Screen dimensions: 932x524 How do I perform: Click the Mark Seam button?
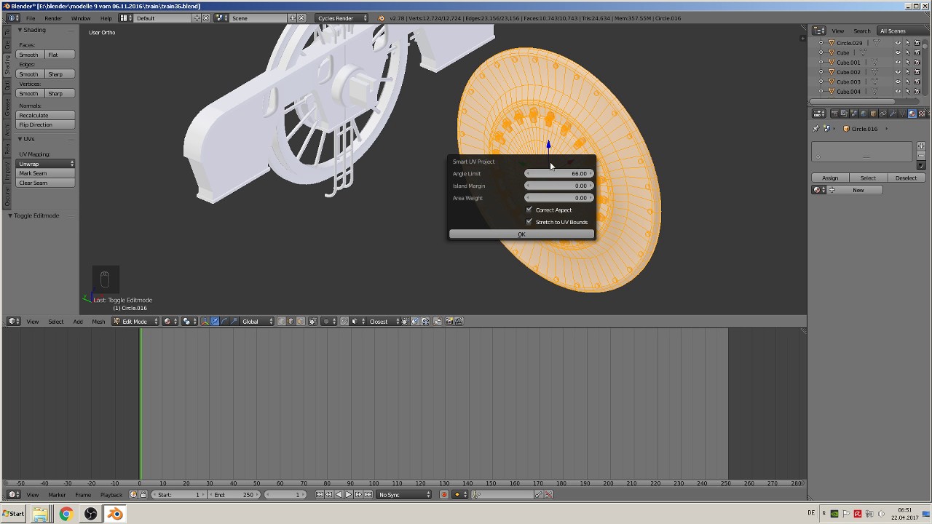(x=46, y=173)
